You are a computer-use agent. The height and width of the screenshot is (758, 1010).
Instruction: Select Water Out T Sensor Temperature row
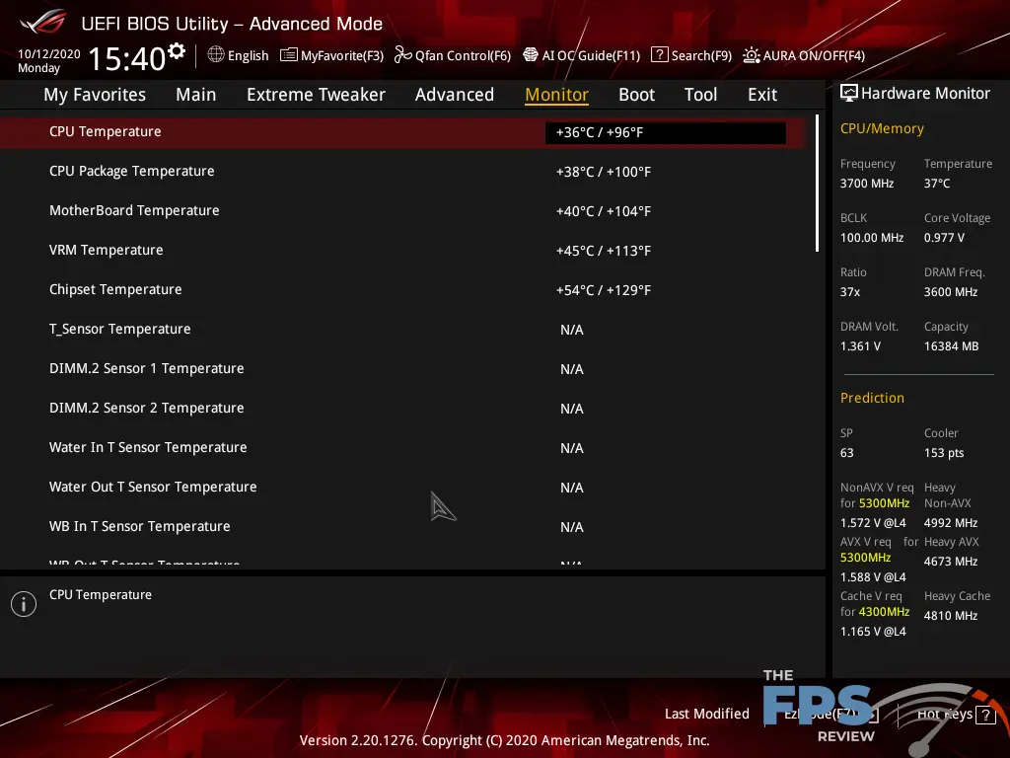(x=402, y=488)
